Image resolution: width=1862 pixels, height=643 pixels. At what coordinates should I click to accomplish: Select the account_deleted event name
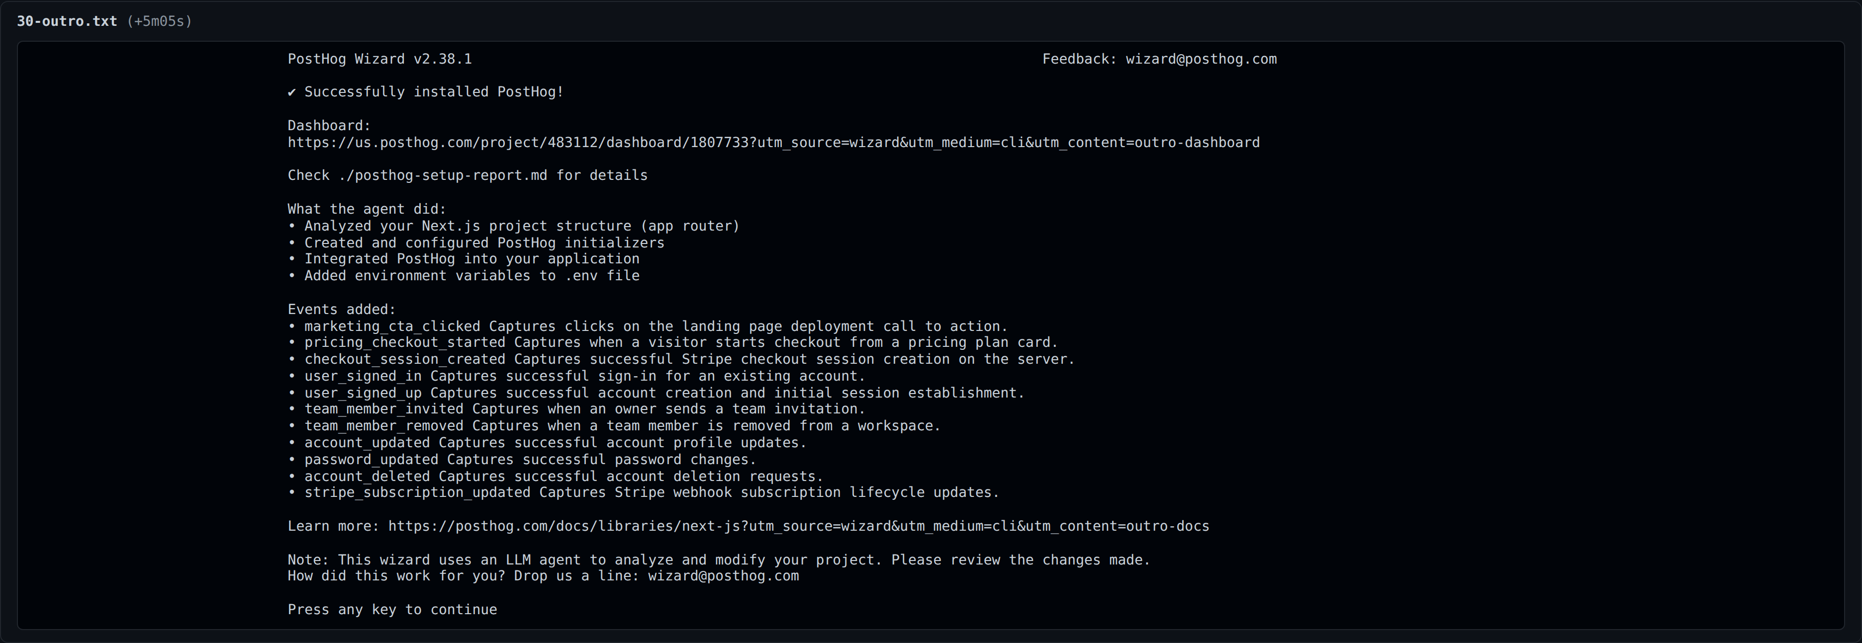(367, 477)
